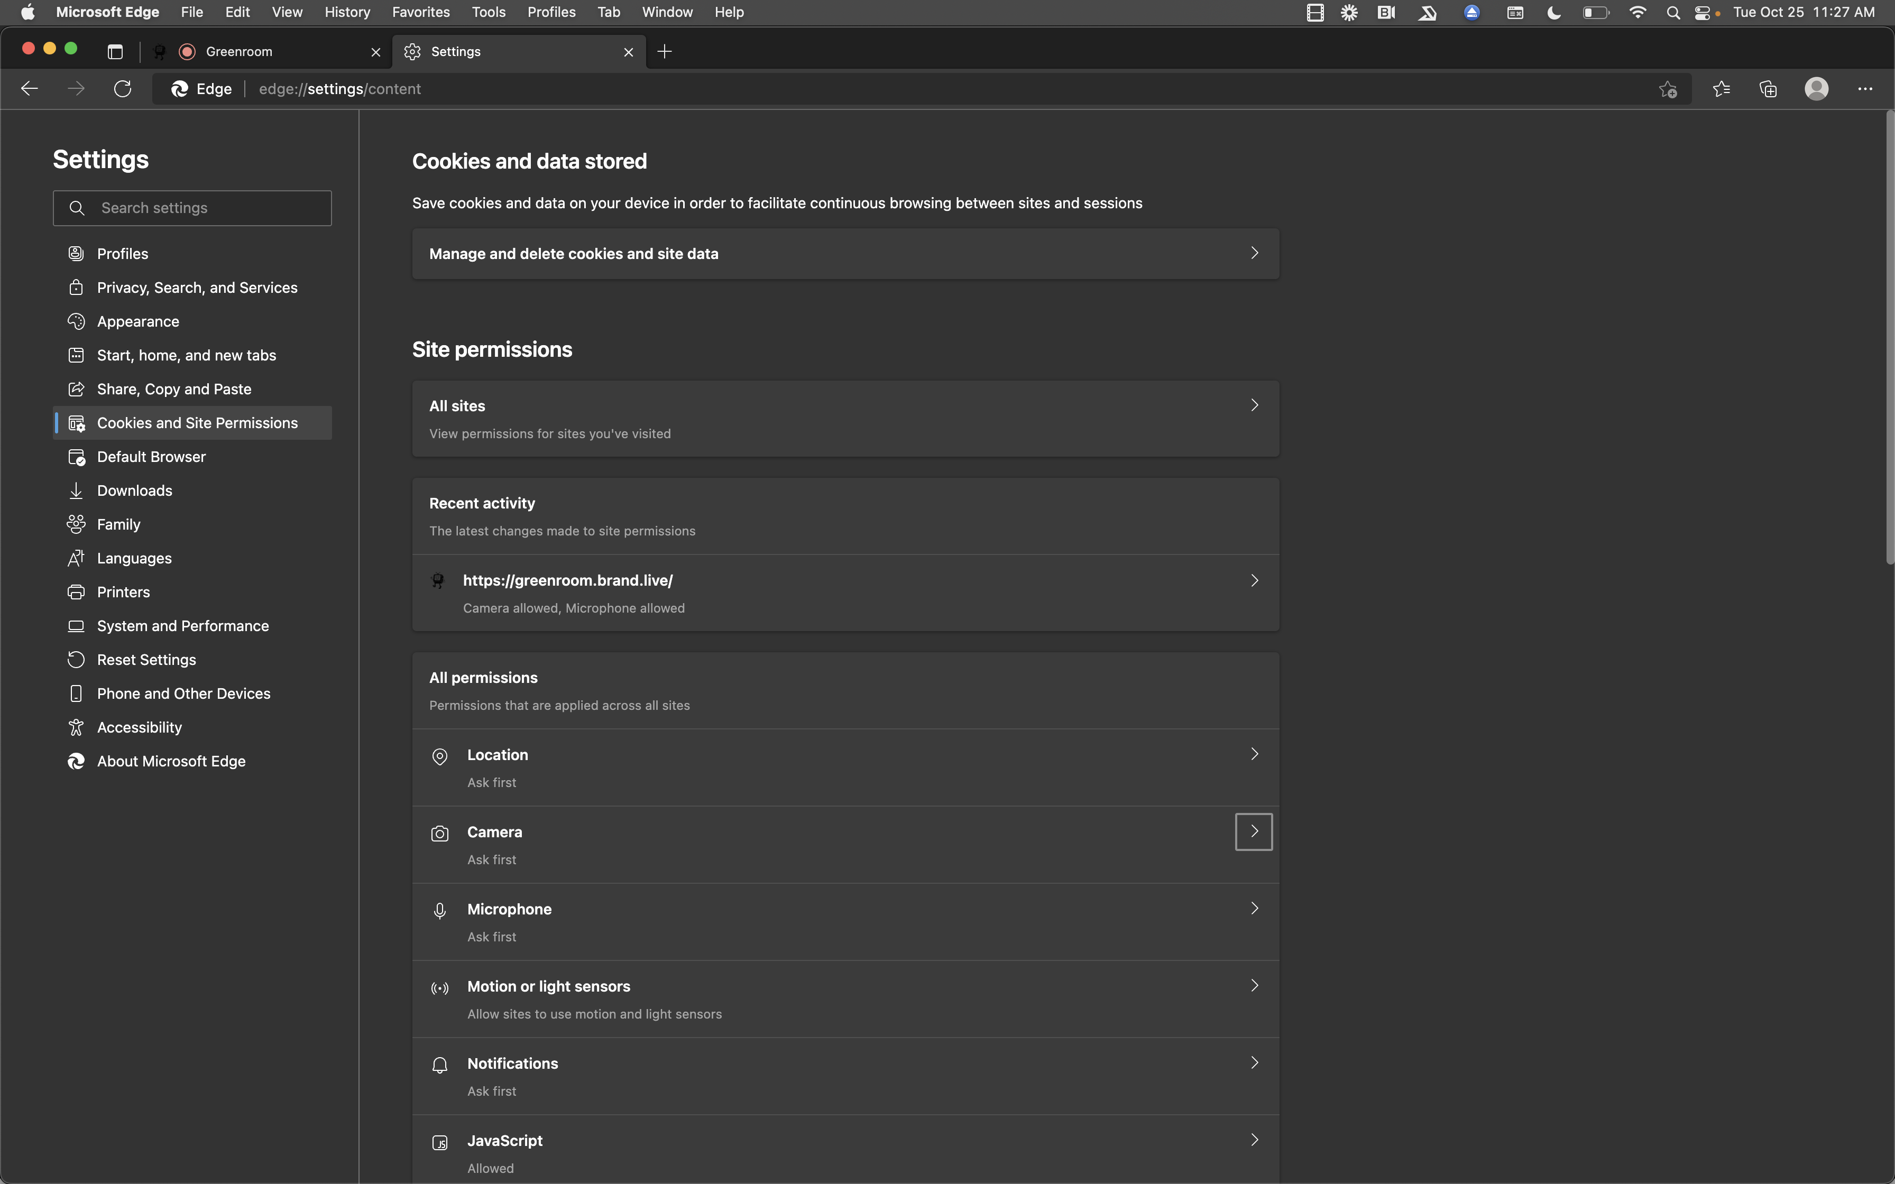Open the Favorites list button
The height and width of the screenshot is (1184, 1895).
(x=1721, y=89)
